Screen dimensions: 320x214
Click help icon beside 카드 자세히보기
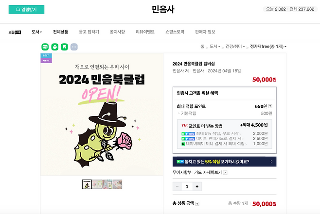coord(225,172)
